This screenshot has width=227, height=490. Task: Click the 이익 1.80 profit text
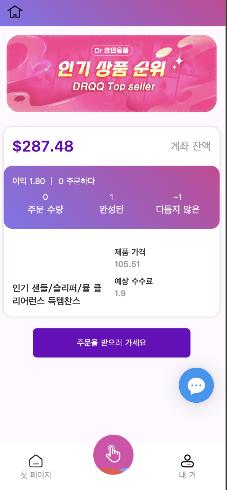(29, 181)
